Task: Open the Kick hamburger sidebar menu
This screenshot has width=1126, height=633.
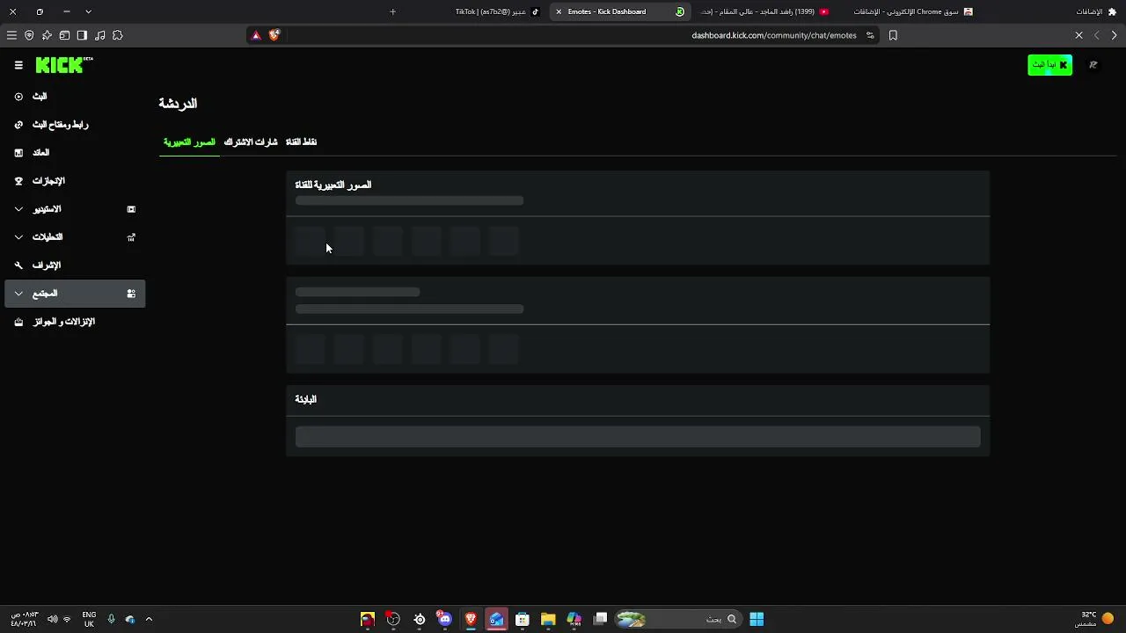Action: coord(18,65)
